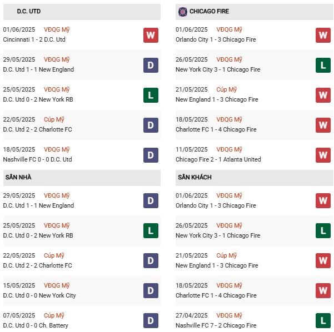Image resolution: width=334 pixels, height=332 pixels.
Task: Click D badge for D.C. Utd vs Ch. Battery
Action: click(x=151, y=321)
